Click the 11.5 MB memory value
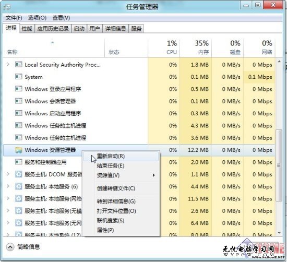The height and width of the screenshot is (262, 287). coord(198,199)
